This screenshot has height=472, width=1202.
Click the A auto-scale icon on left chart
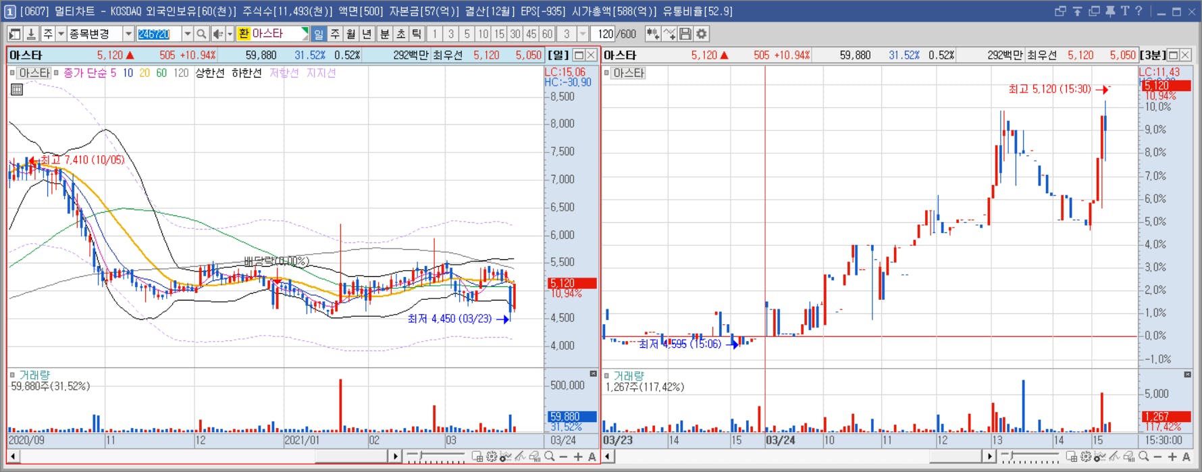592,457
